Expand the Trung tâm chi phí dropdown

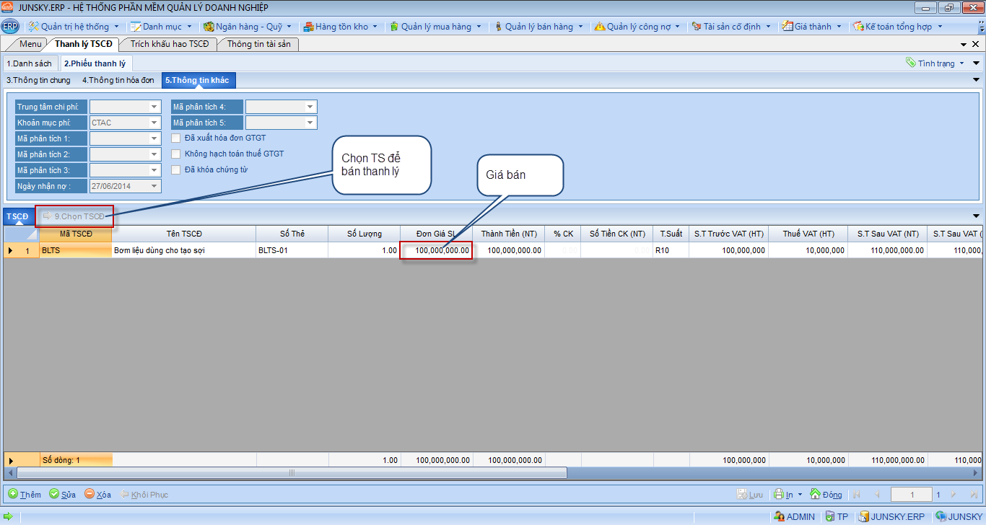click(154, 107)
